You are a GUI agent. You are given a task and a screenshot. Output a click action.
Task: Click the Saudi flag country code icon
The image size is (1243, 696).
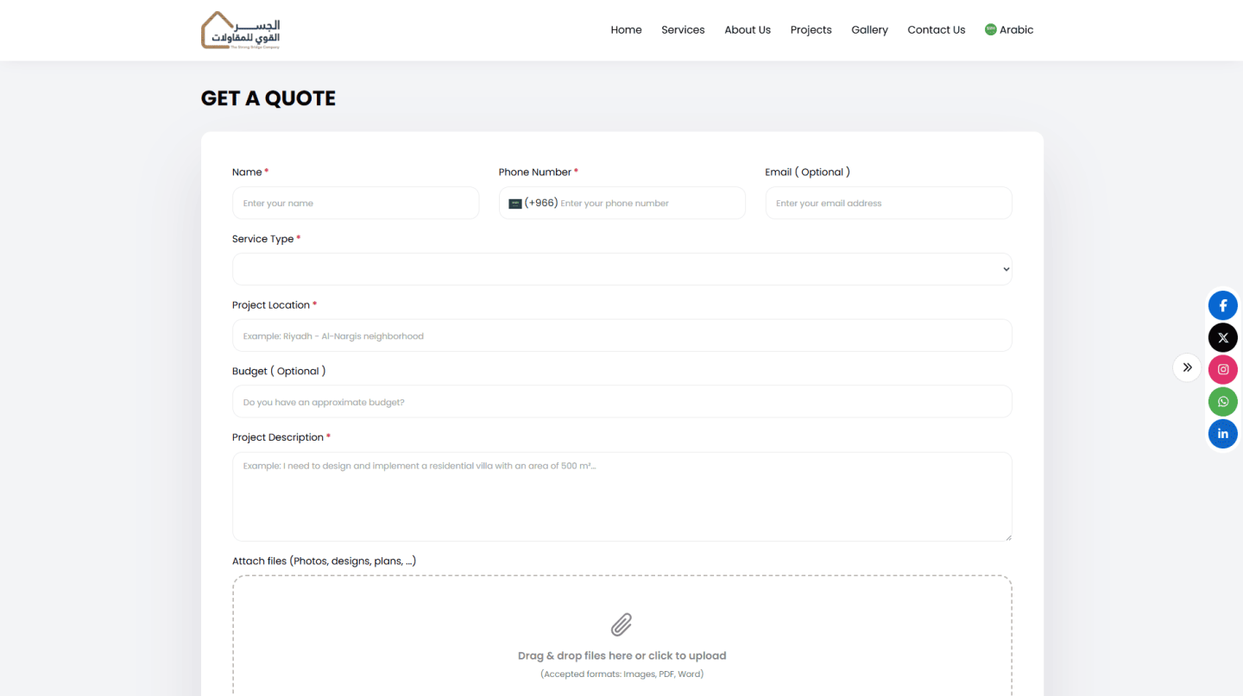pos(515,204)
